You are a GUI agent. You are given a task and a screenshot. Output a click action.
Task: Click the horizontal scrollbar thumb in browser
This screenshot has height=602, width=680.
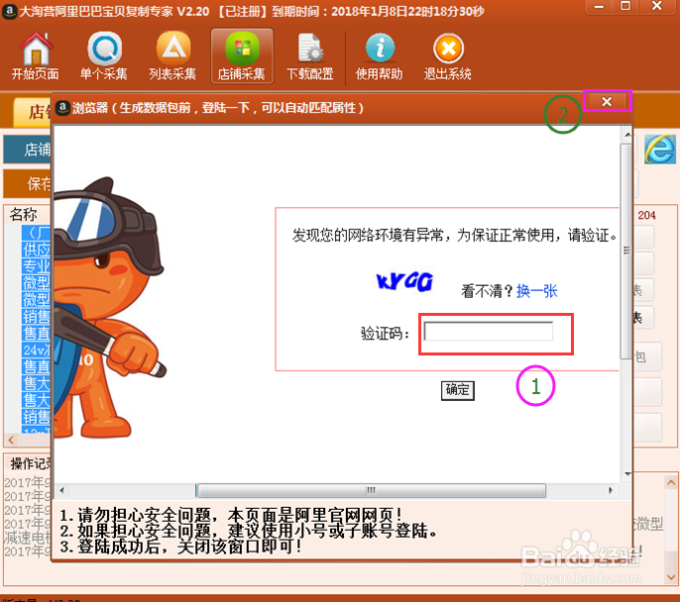click(371, 491)
